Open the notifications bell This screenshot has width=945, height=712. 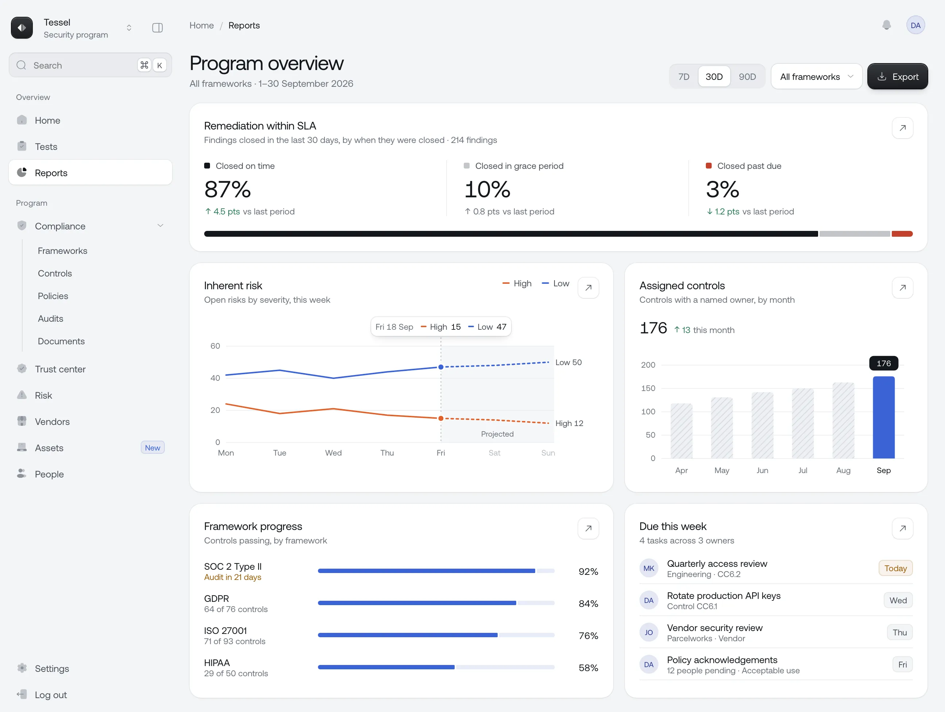[886, 25]
